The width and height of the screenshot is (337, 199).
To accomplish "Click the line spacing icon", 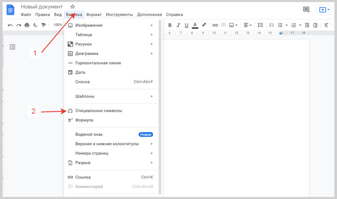I will coord(260,25).
